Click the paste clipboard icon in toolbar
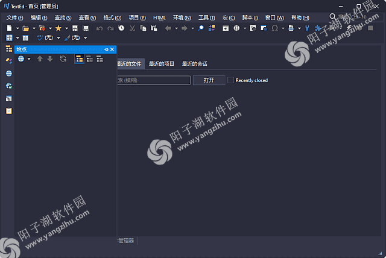The image size is (386, 258). coord(154,28)
